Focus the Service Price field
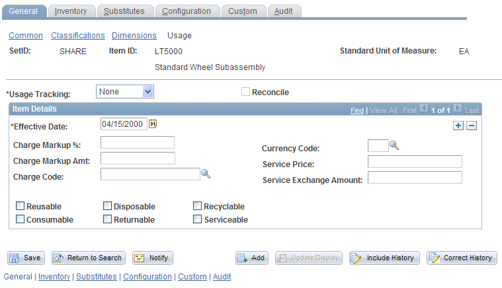Image resolution: width=502 pixels, height=288 pixels. tap(415, 161)
